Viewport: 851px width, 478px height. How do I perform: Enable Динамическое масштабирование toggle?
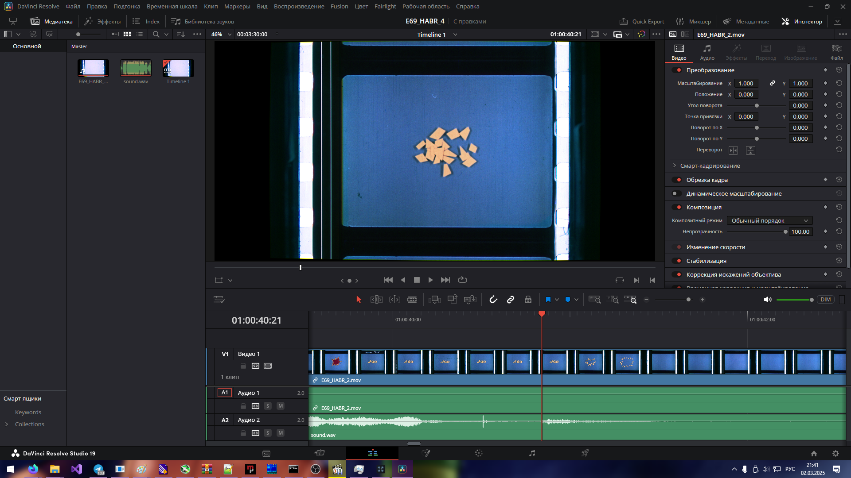(677, 193)
